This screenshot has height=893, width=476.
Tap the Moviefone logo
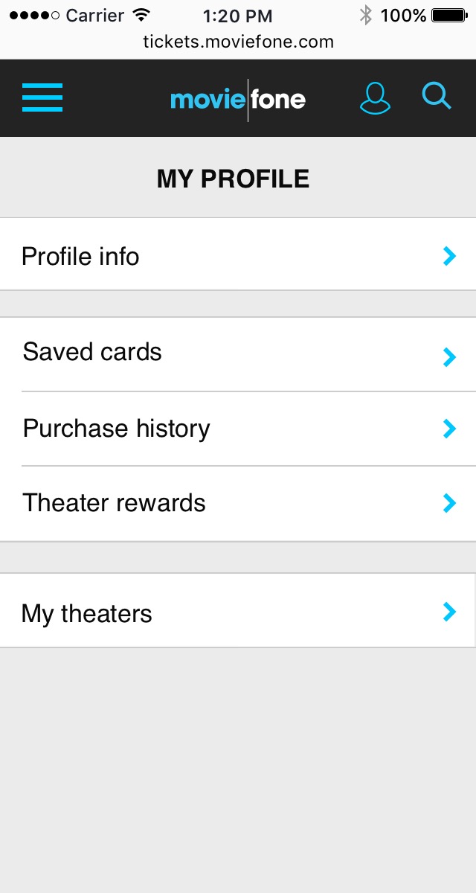pyautogui.click(x=238, y=99)
